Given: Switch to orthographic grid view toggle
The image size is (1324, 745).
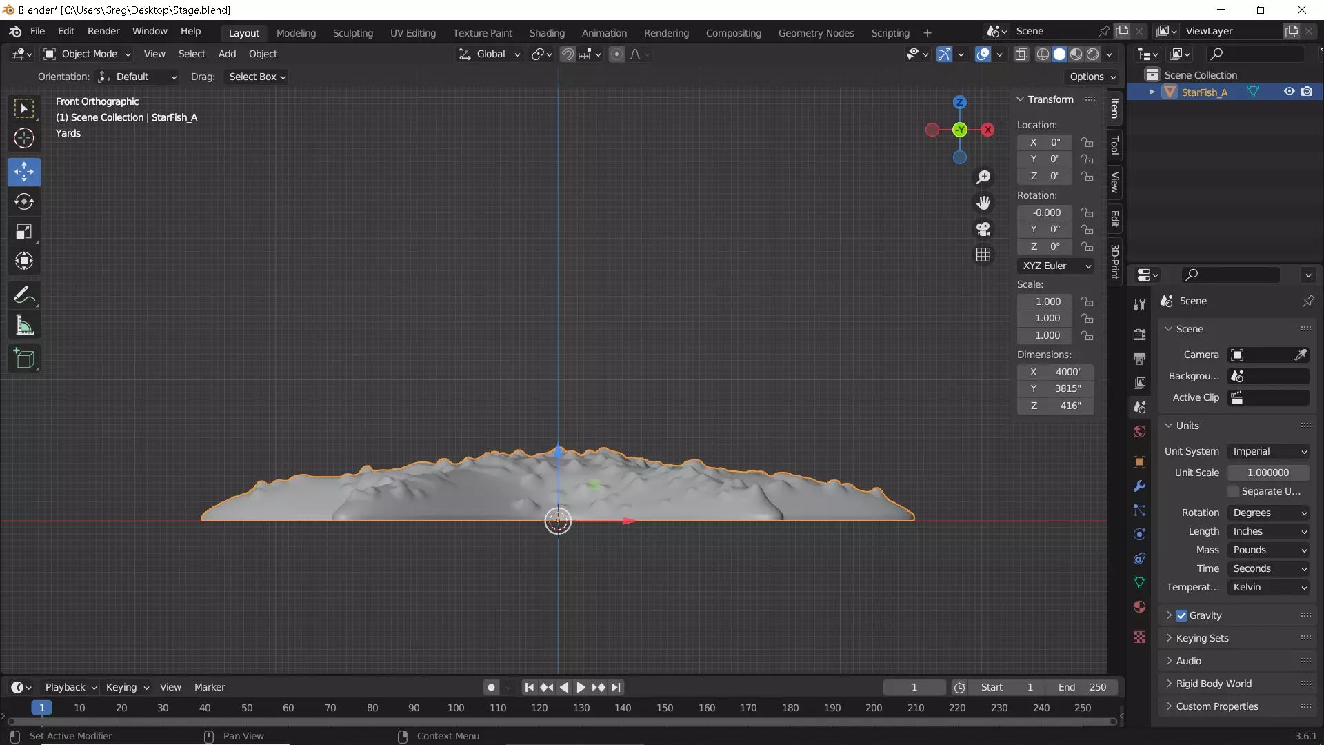Looking at the screenshot, I should [983, 255].
